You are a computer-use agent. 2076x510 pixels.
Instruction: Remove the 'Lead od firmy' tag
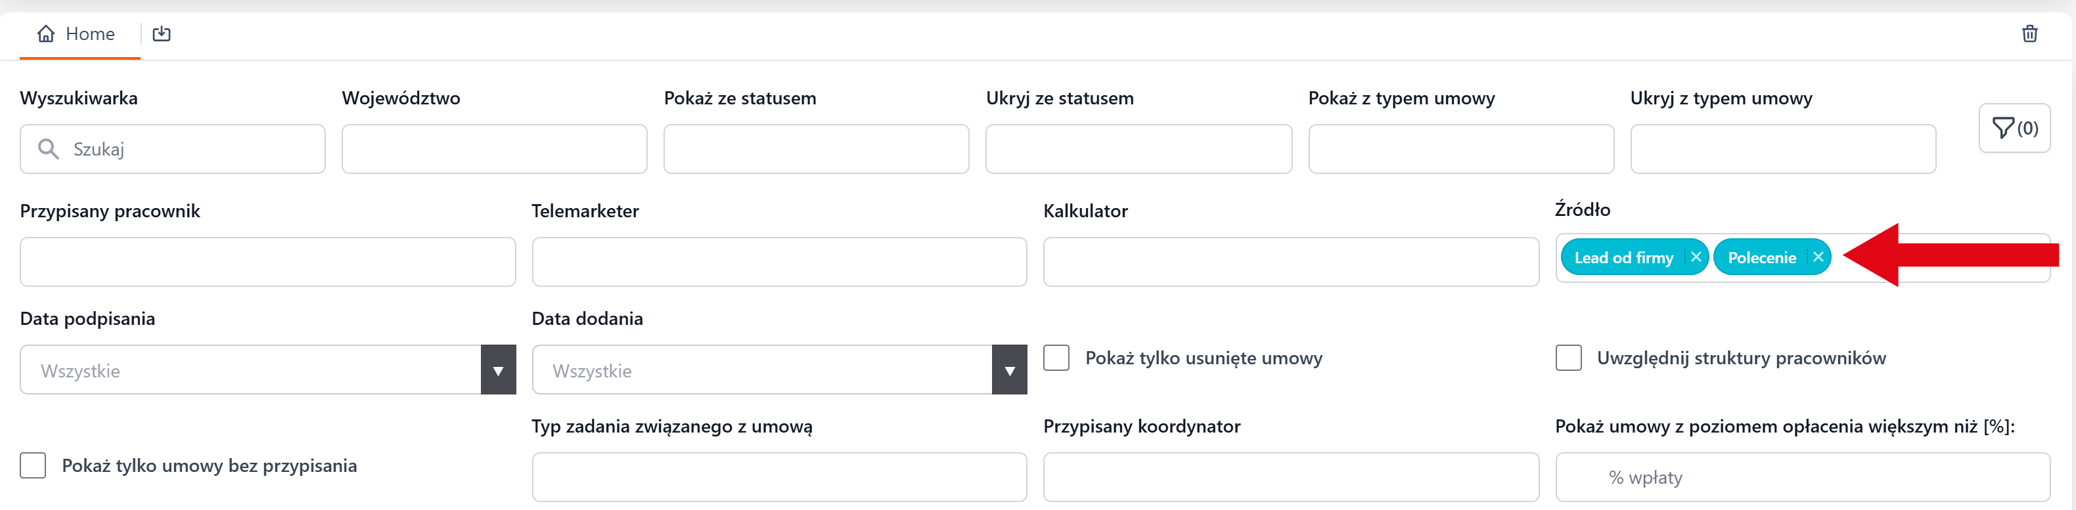pyautogui.click(x=1696, y=257)
